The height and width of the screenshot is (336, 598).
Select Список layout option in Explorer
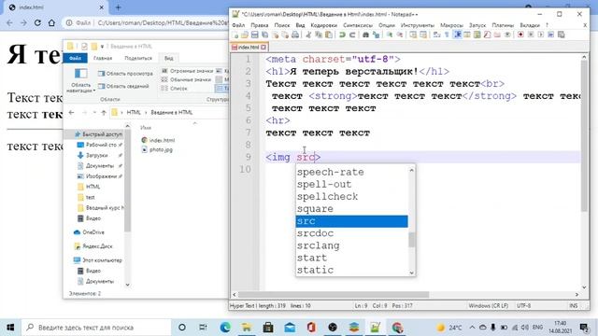175,89
